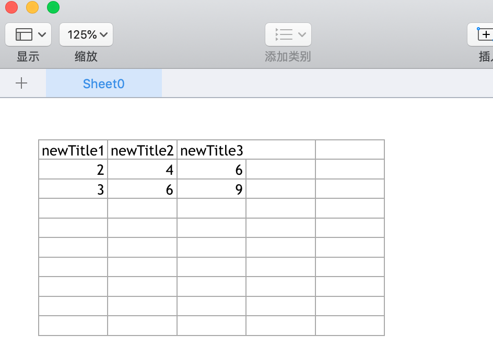Open the 125% zoom dropdown
This screenshot has width=493, height=359.
[86, 34]
